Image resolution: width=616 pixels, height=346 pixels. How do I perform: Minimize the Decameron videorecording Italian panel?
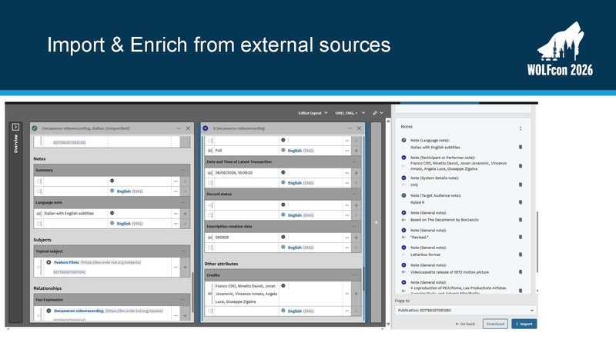click(x=179, y=128)
